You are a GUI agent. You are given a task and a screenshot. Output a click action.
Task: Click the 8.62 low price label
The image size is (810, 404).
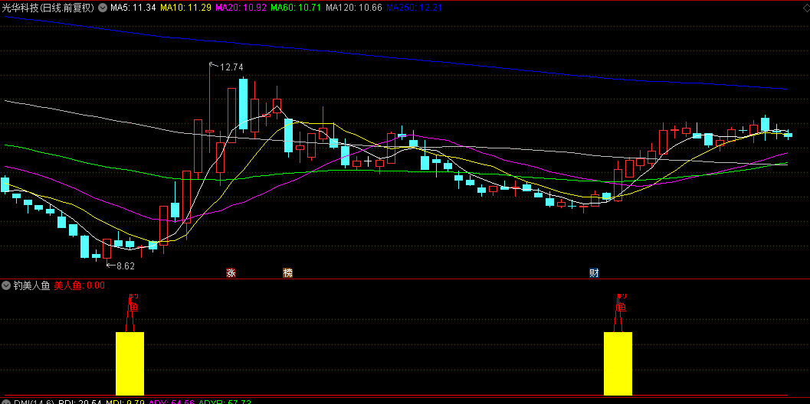click(126, 266)
